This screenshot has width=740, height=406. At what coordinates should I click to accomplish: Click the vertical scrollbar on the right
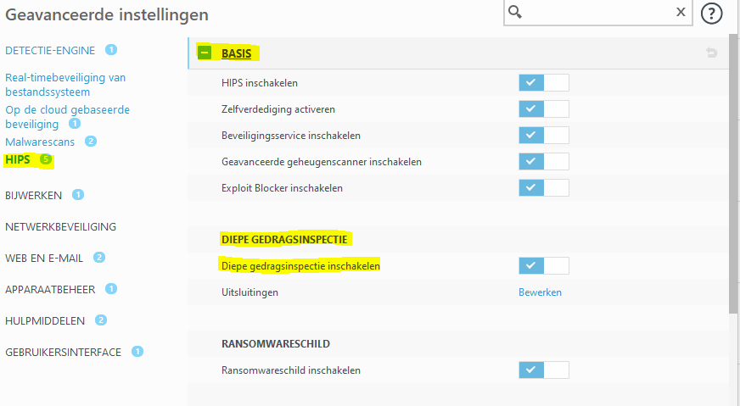coord(734,170)
